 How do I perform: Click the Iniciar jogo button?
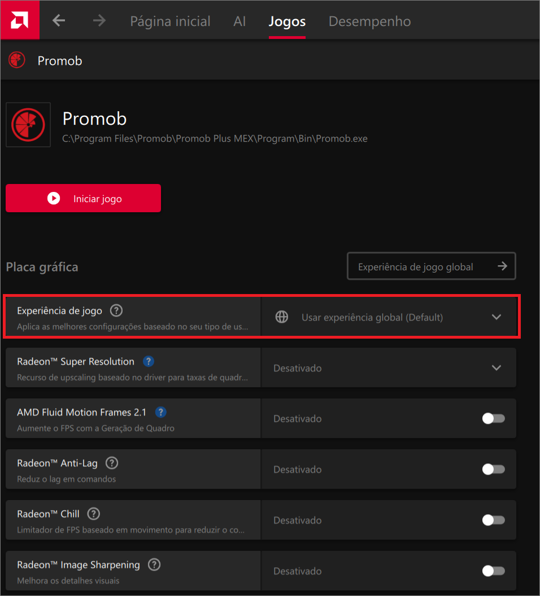[x=83, y=198]
